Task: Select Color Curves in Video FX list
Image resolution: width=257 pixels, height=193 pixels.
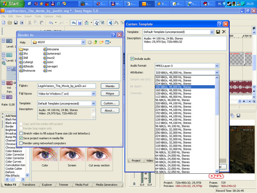Action: point(13,161)
